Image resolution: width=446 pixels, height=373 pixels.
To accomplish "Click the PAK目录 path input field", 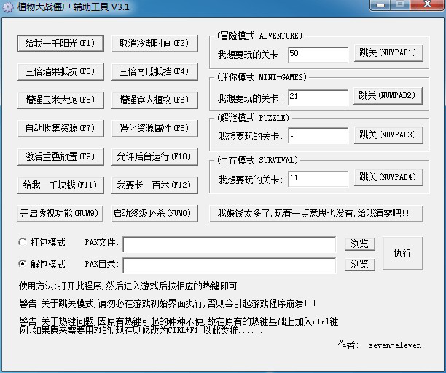I will [230, 265].
